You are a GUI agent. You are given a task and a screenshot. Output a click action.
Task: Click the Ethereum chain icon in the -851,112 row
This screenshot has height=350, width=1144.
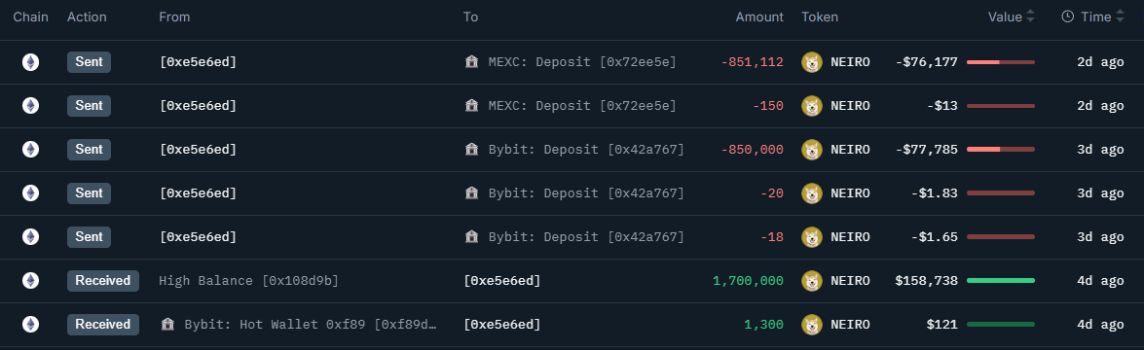click(30, 62)
